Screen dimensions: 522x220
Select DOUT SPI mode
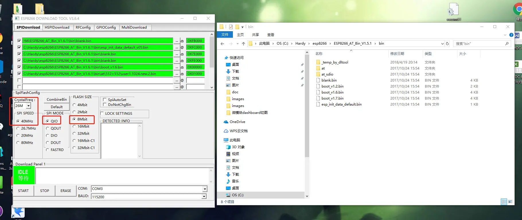[x=48, y=143]
